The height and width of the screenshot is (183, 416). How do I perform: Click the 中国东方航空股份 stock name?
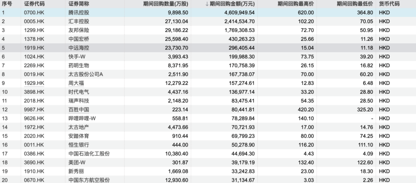89,180
